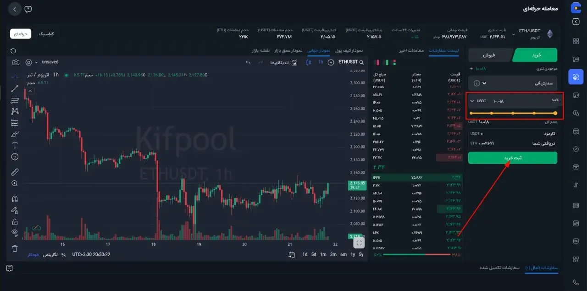The width and height of the screenshot is (587, 291).
Task: Add symbol to compare plus icon
Action: [x=331, y=62]
